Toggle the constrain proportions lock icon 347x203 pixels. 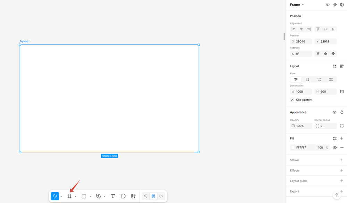[x=342, y=92]
